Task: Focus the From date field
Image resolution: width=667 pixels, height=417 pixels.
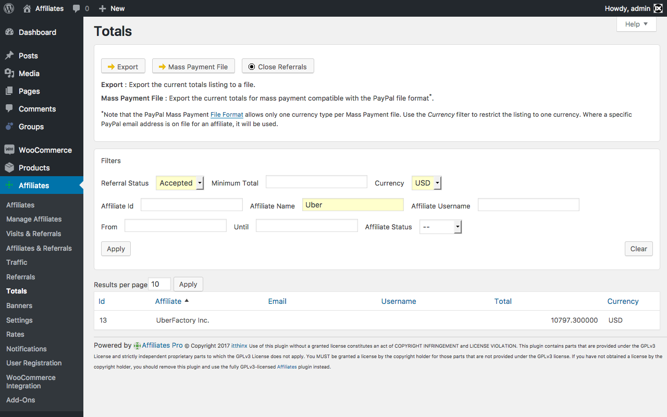Action: (x=176, y=225)
